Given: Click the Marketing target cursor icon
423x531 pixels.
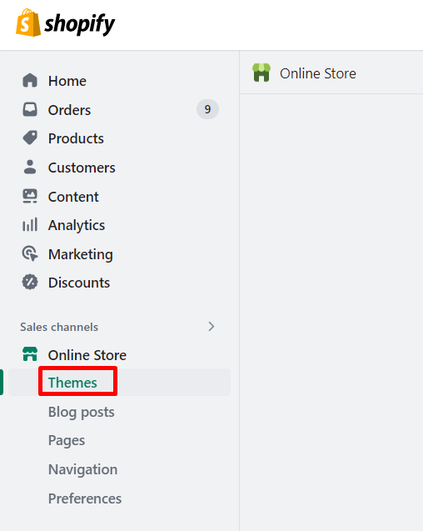Looking at the screenshot, I should tap(30, 253).
